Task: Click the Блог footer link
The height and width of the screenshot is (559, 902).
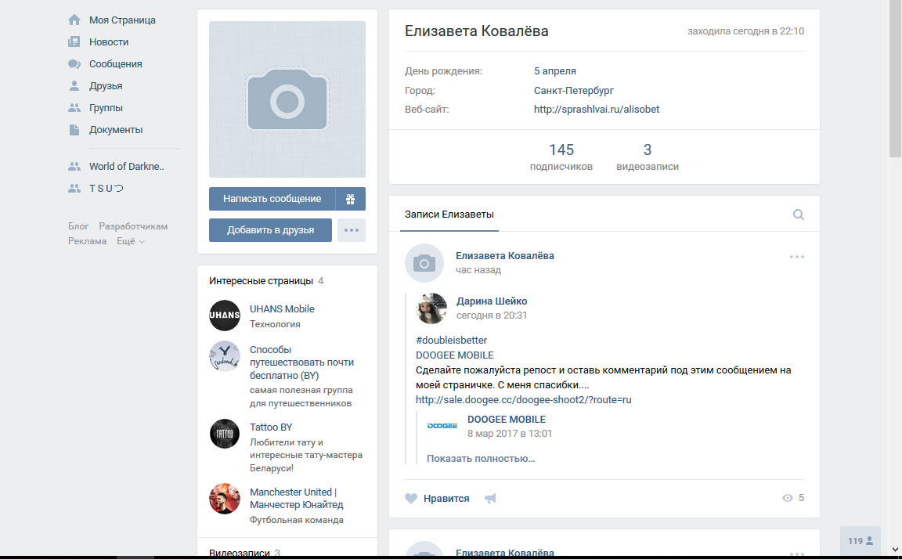Action: tap(78, 226)
